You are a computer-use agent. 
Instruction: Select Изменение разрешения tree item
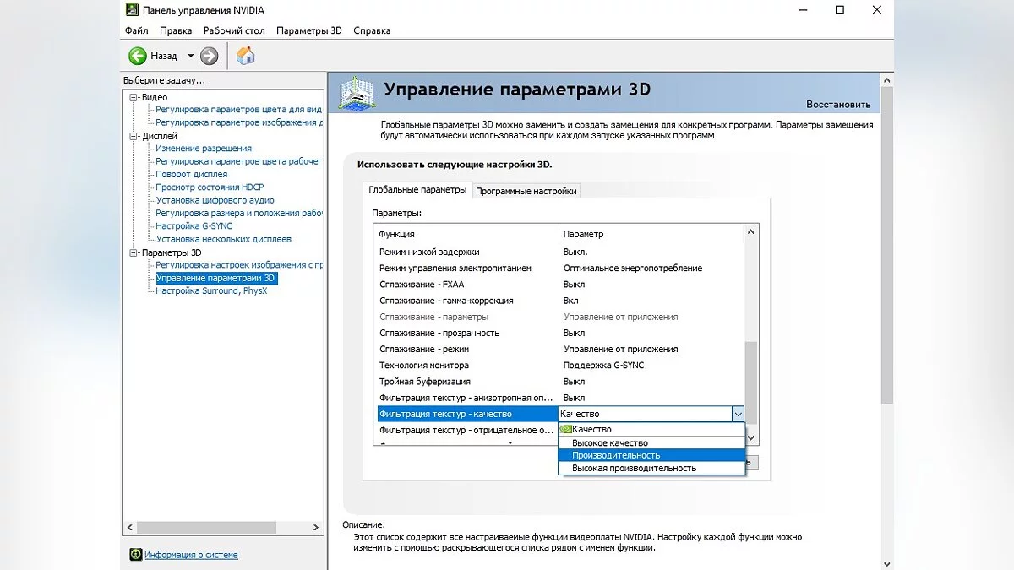click(204, 149)
